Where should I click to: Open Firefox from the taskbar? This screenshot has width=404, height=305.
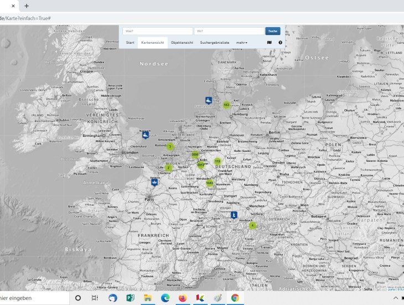tap(183, 298)
